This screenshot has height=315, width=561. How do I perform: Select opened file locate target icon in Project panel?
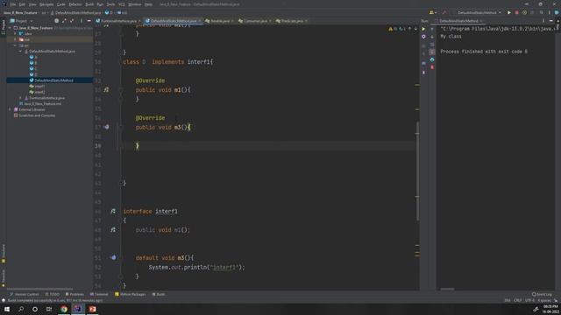tap(56, 21)
